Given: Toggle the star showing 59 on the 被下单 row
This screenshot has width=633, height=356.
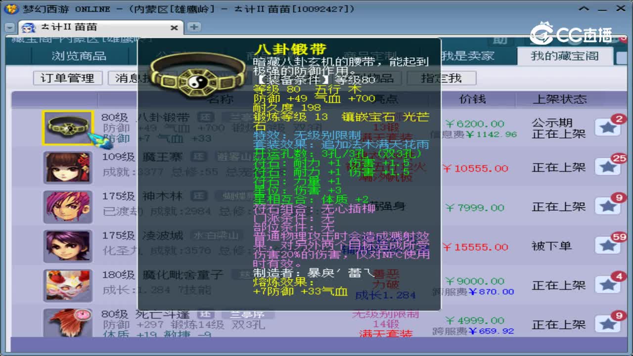Looking at the screenshot, I should [608, 246].
